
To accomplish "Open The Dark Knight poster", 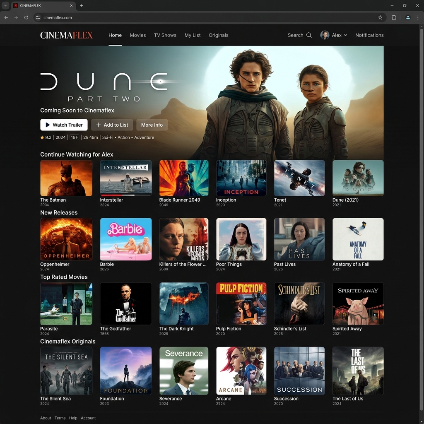I will point(184,304).
